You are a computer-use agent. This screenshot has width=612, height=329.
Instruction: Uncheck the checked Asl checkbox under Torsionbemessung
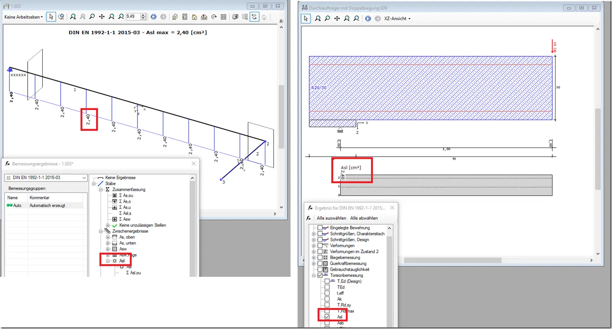click(x=327, y=317)
